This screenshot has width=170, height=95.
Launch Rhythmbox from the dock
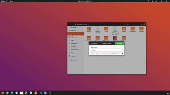(26, 93)
